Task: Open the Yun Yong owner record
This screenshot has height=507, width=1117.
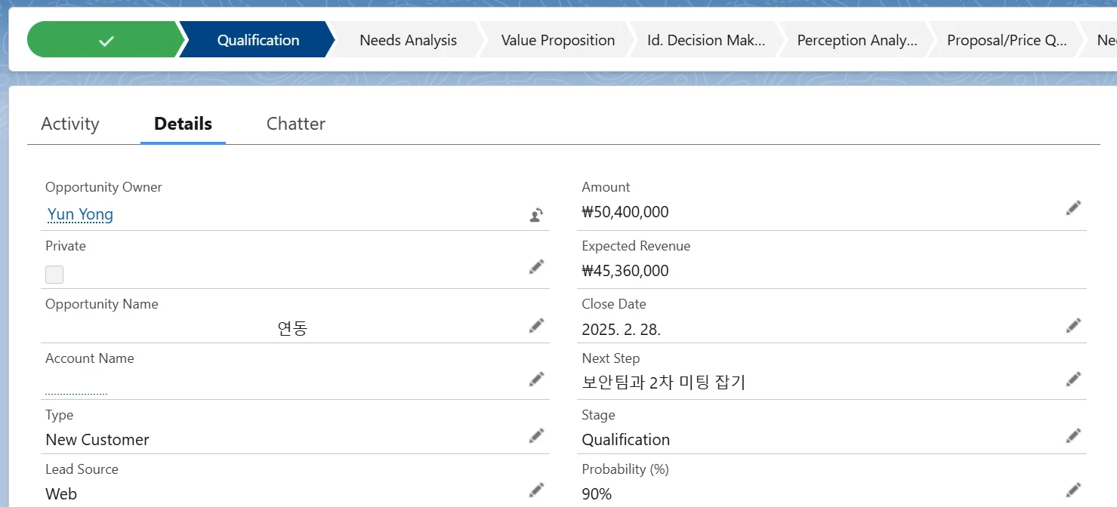Action: coord(80,214)
